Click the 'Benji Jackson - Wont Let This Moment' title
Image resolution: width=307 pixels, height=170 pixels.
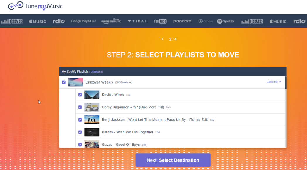(155, 120)
